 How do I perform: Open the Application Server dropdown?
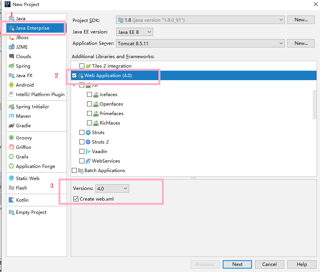200,43
